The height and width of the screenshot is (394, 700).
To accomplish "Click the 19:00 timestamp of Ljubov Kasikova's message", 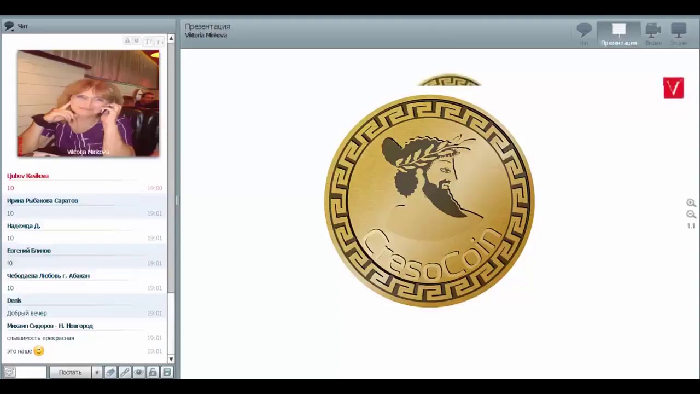I will point(155,188).
